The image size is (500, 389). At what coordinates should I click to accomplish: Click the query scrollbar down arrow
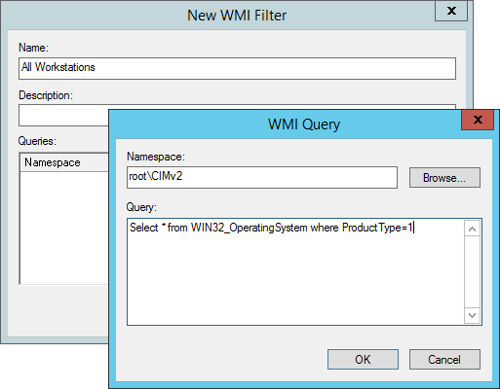[x=472, y=315]
